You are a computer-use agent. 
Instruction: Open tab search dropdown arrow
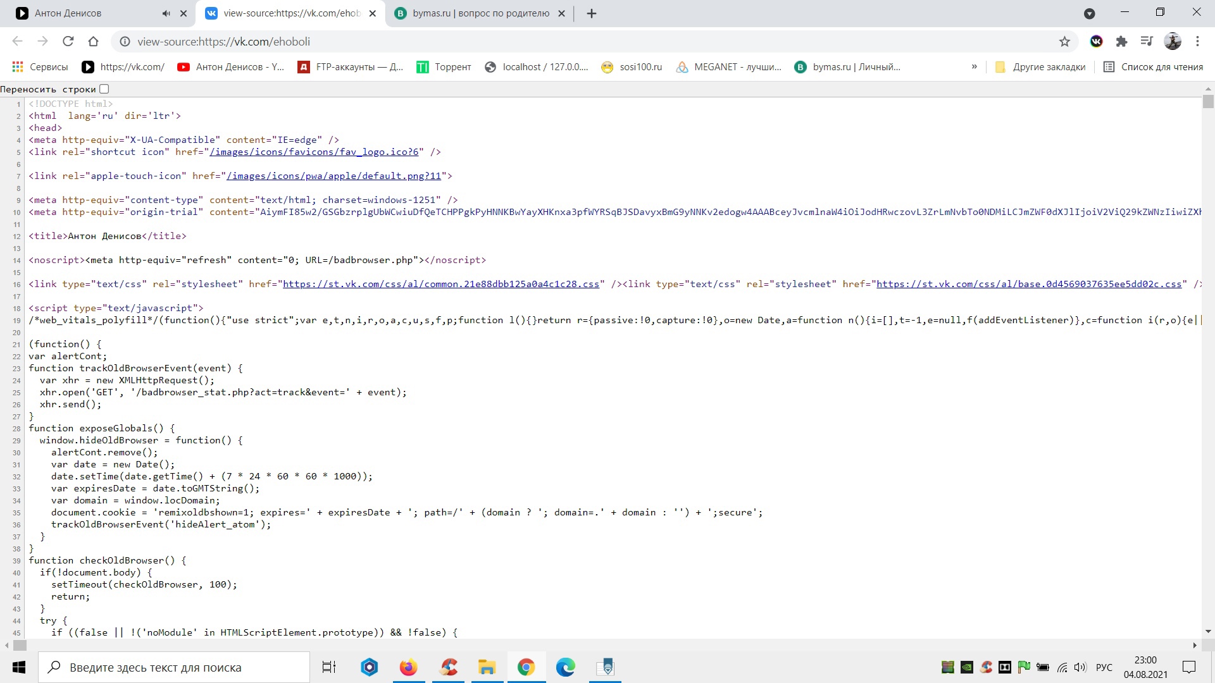(x=1089, y=13)
